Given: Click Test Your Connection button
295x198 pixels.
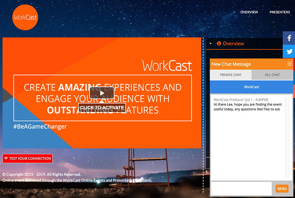Looking at the screenshot, I should tap(27, 159).
